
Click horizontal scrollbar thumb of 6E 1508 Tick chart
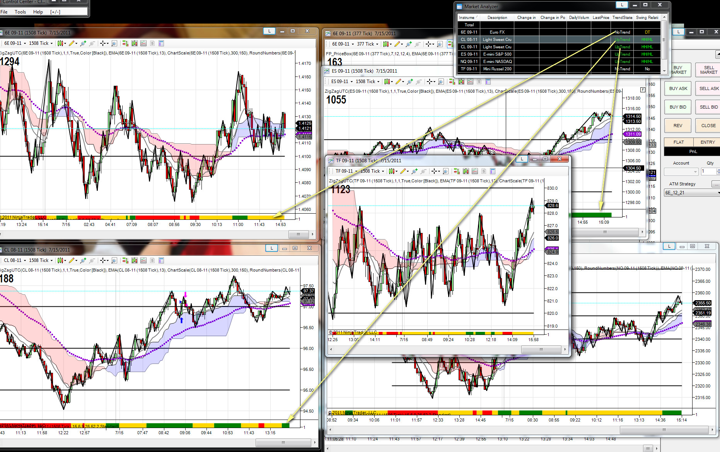(298, 234)
